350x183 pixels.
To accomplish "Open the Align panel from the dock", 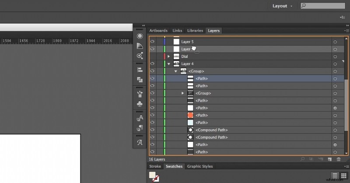I will click(x=140, y=70).
